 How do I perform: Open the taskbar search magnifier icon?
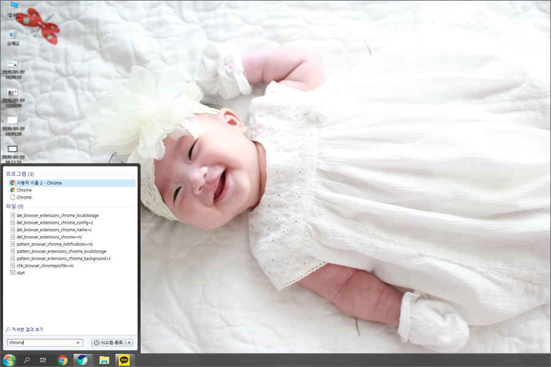click(27, 360)
